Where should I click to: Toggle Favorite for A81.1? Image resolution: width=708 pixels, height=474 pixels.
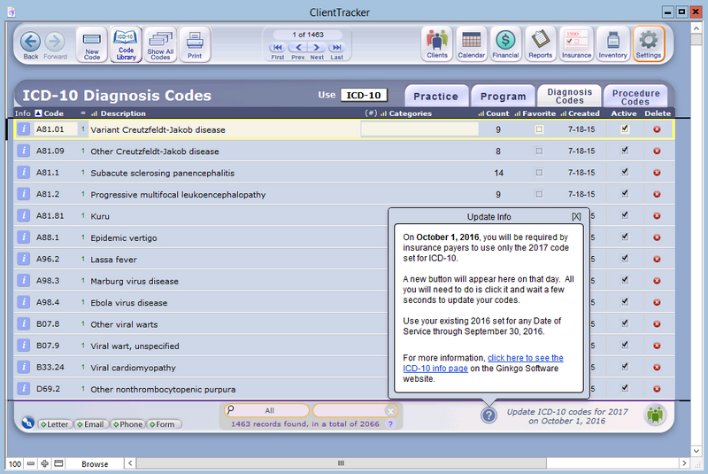tap(539, 173)
